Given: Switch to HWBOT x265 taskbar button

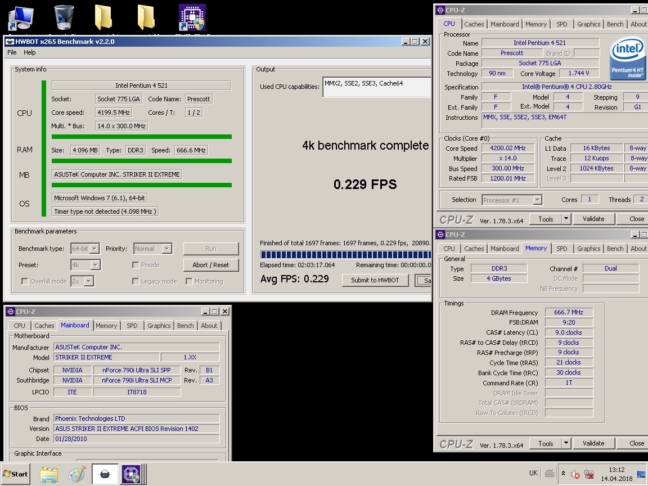Looking at the screenshot, I should tap(105, 474).
